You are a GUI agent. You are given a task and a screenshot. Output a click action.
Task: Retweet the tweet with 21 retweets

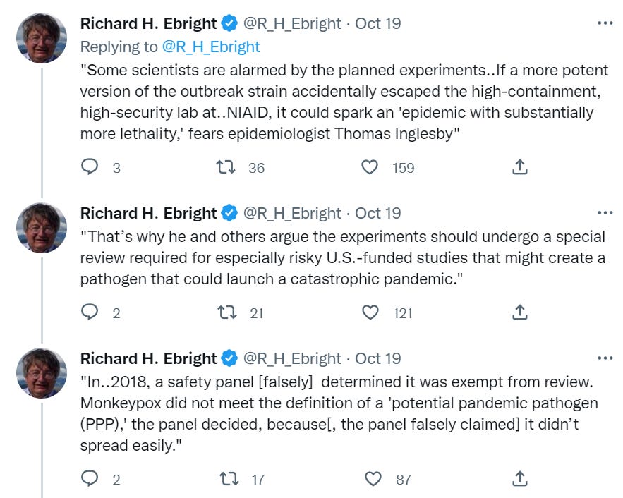tap(227, 312)
